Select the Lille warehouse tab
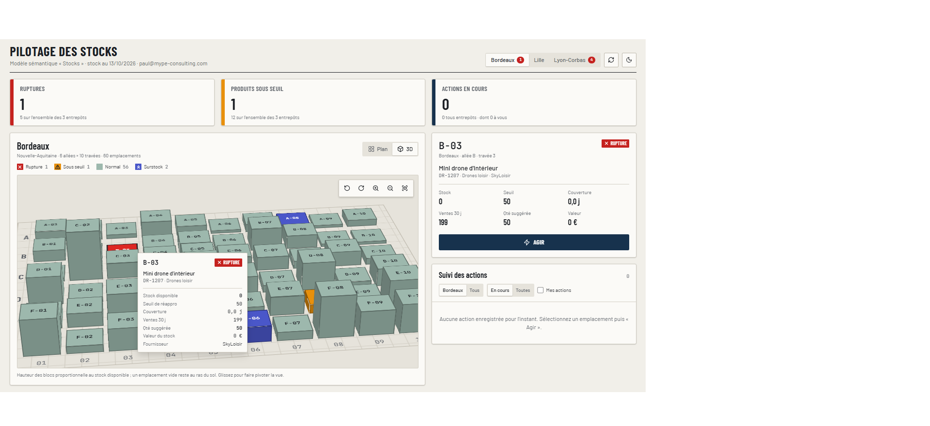The width and height of the screenshot is (930, 426). click(x=539, y=60)
